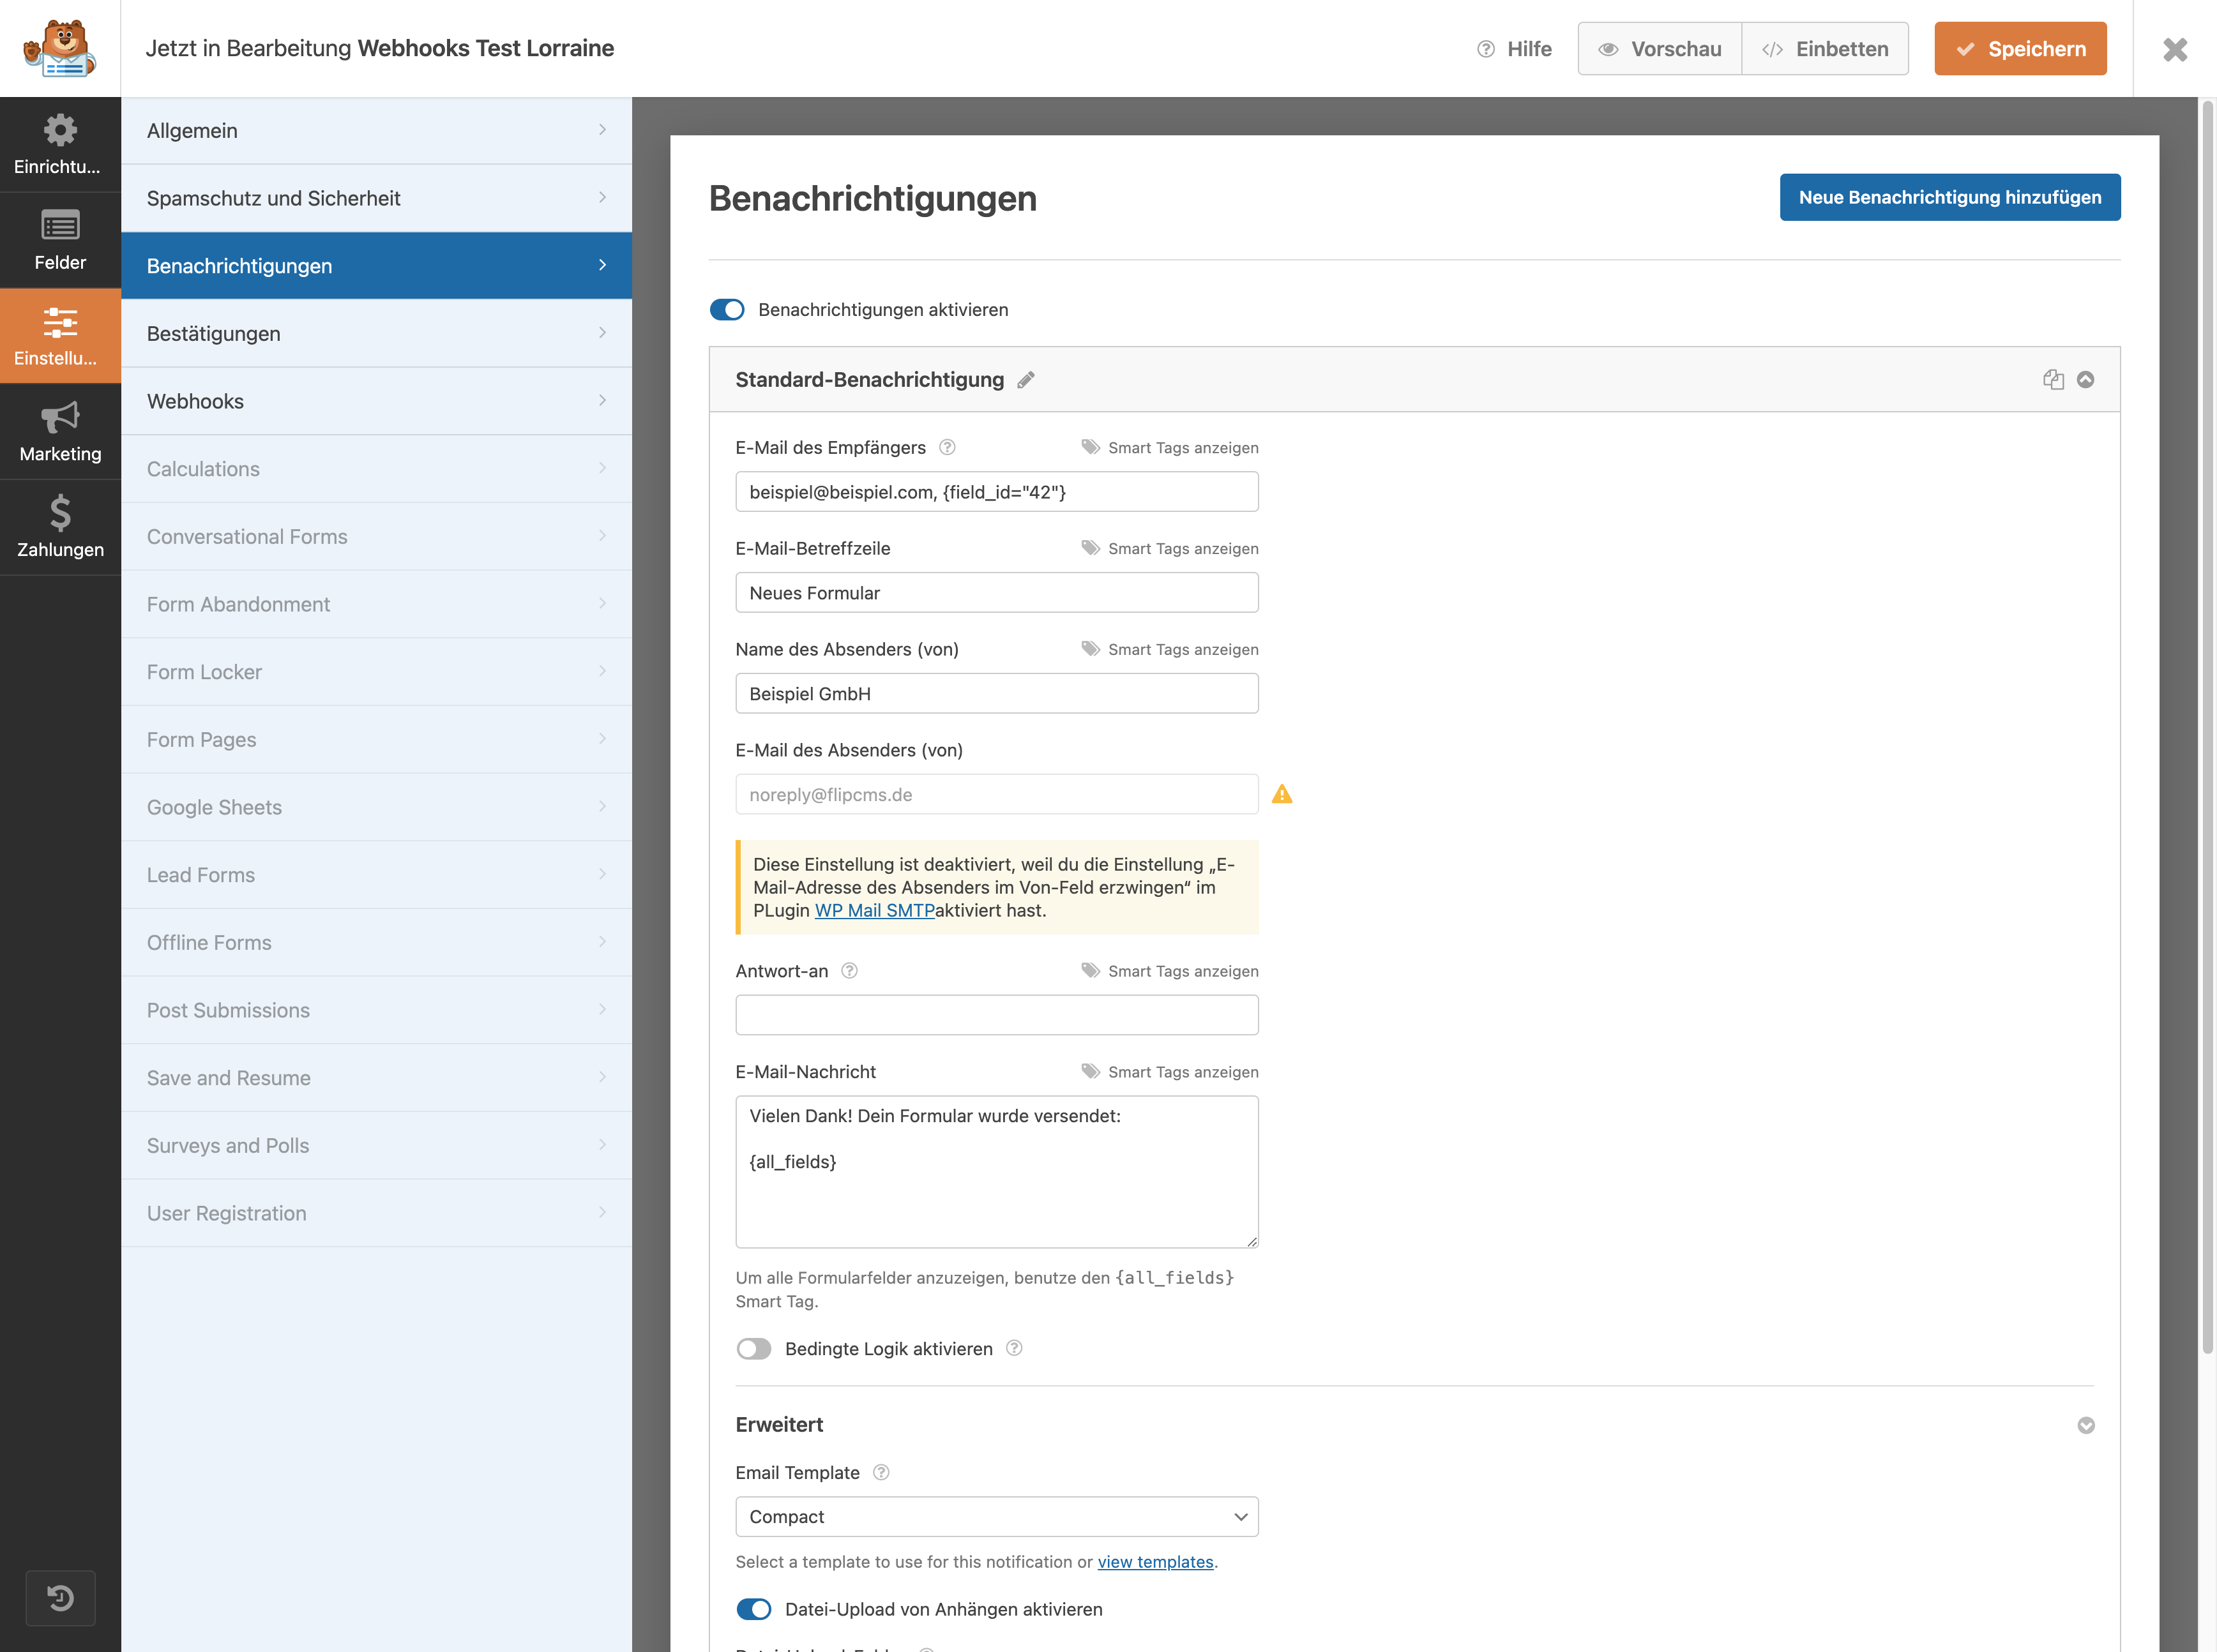
Task: Select the Benachrichtigungen settings tab
Action: point(376,266)
